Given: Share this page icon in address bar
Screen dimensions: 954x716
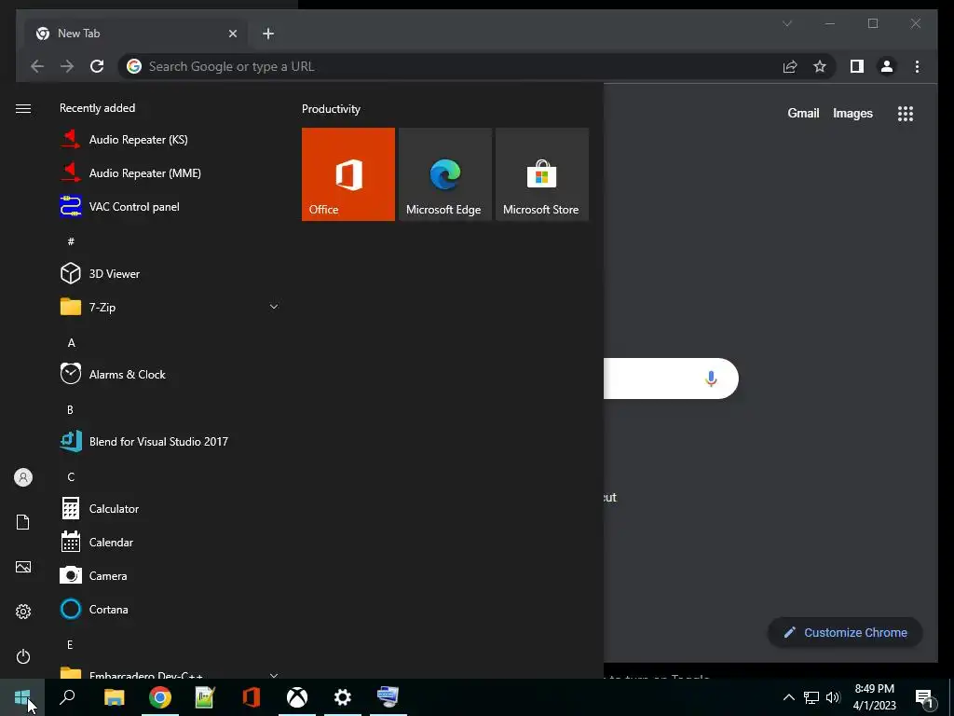Looking at the screenshot, I should (x=790, y=66).
